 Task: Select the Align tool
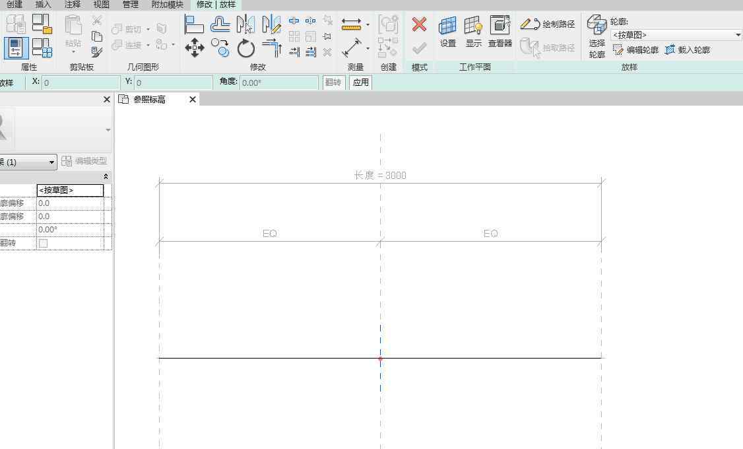pyautogui.click(x=194, y=24)
